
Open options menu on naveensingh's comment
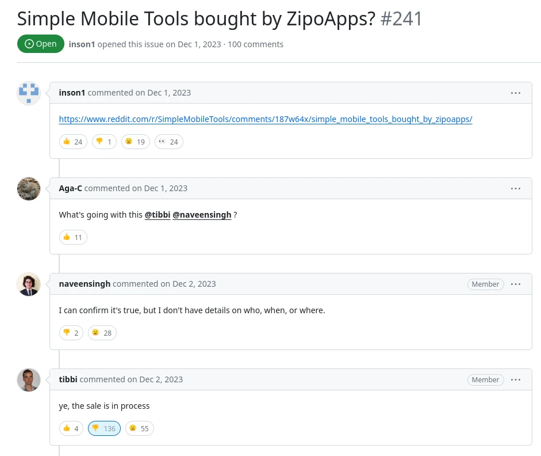click(516, 284)
